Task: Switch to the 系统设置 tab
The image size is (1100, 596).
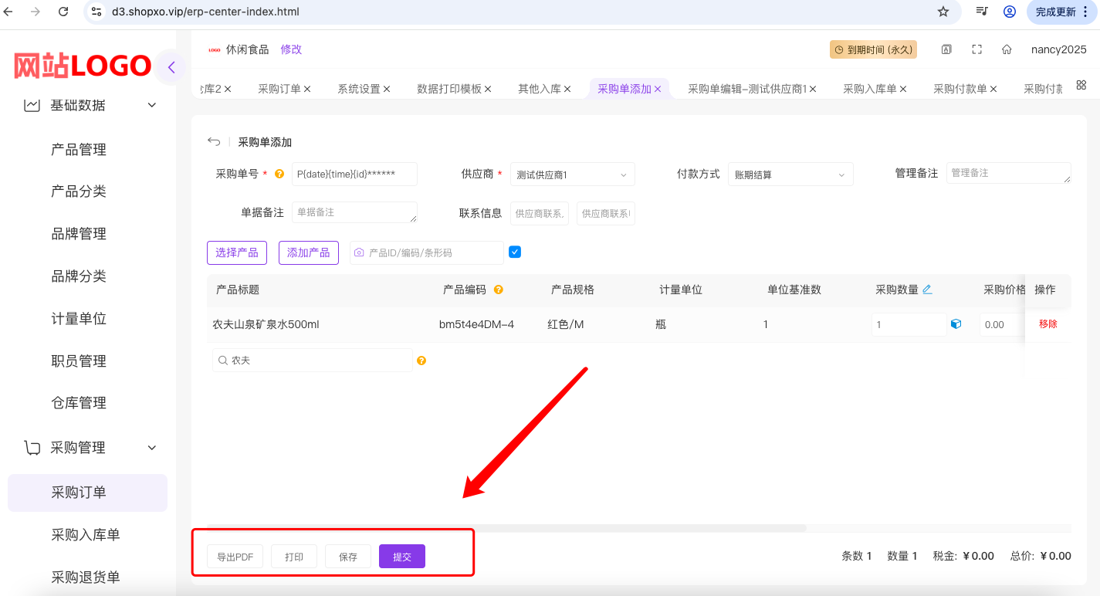Action: coord(359,89)
